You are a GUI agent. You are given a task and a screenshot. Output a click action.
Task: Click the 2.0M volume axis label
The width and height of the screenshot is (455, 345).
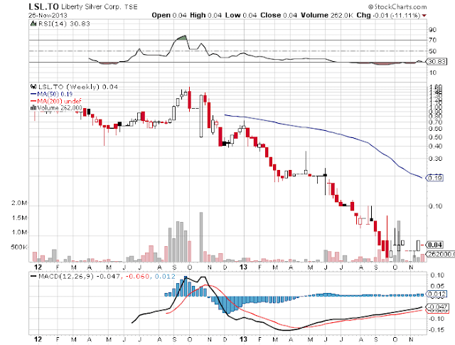(x=19, y=203)
